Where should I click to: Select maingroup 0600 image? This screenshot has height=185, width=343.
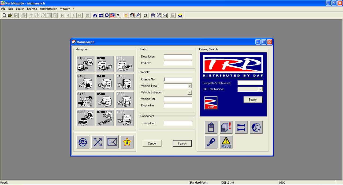point(85,118)
